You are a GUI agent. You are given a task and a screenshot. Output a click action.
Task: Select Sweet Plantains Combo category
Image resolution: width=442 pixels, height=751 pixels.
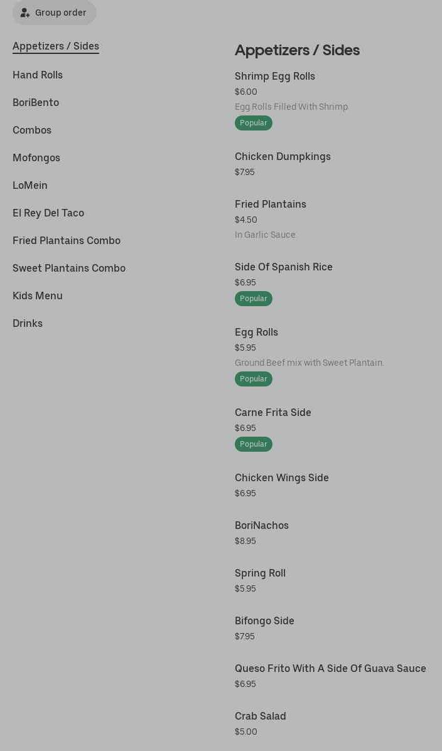[69, 269]
